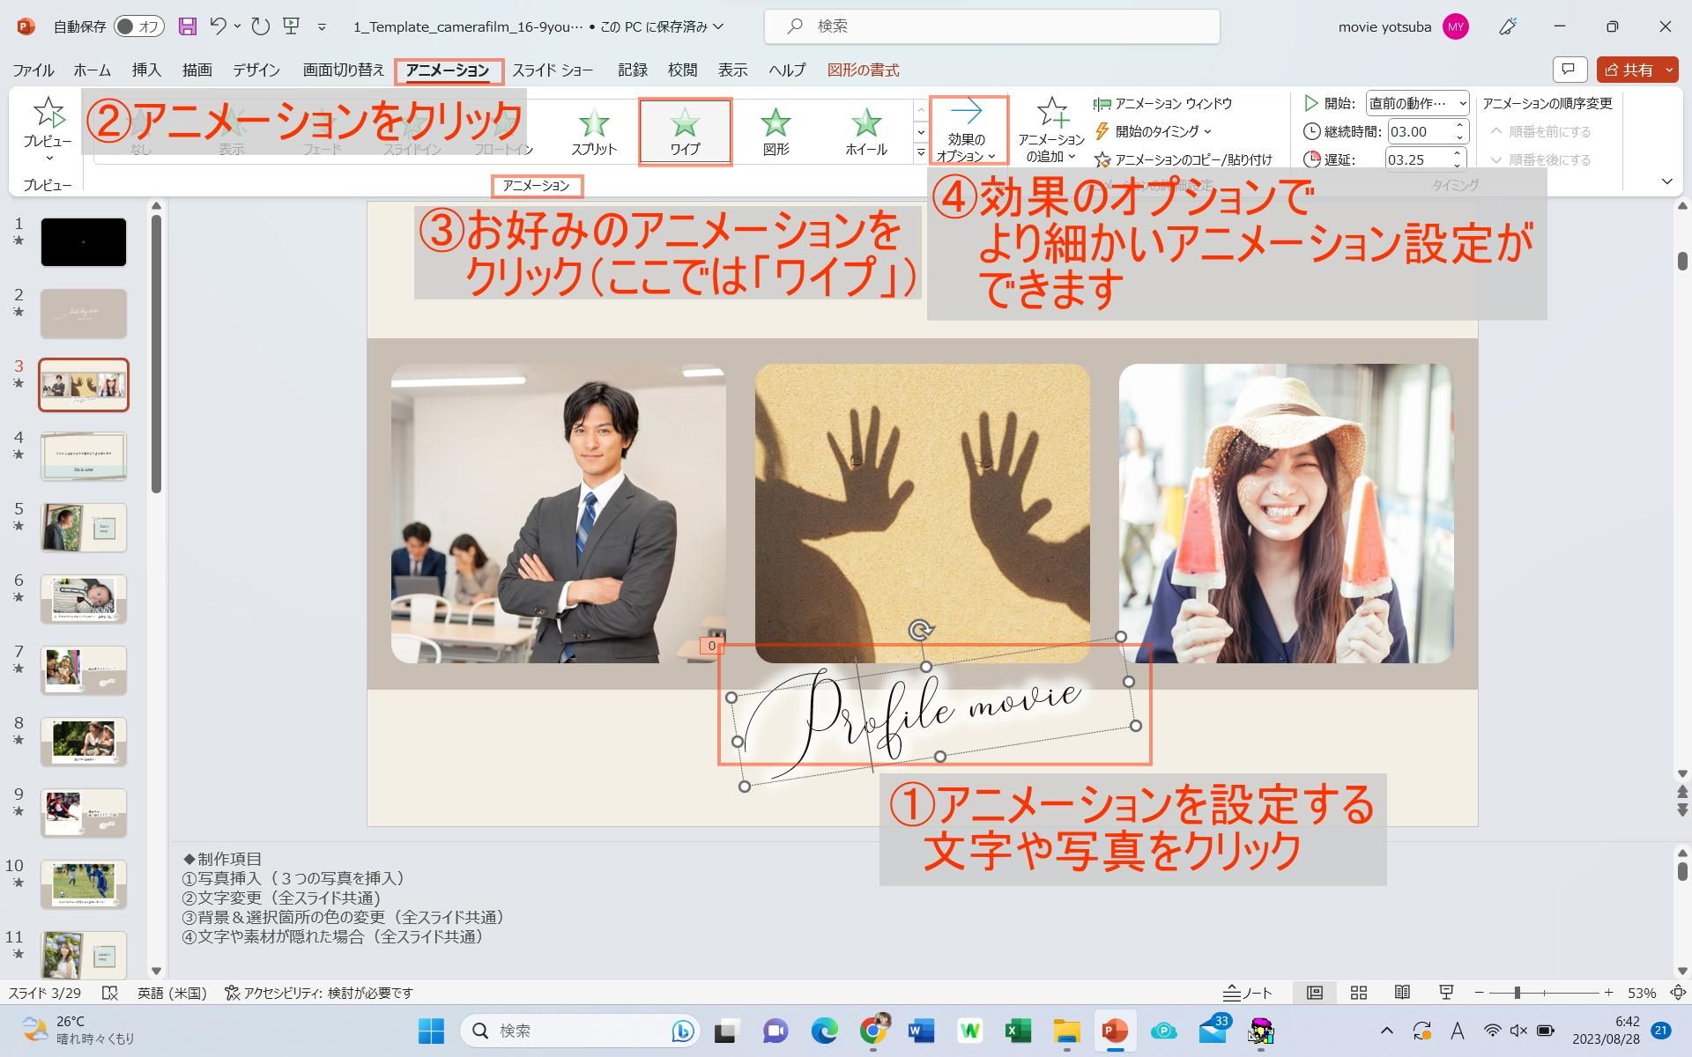Screen dimensions: 1692x1057
Task: Click the spell check icon in status bar
Action: click(110, 993)
